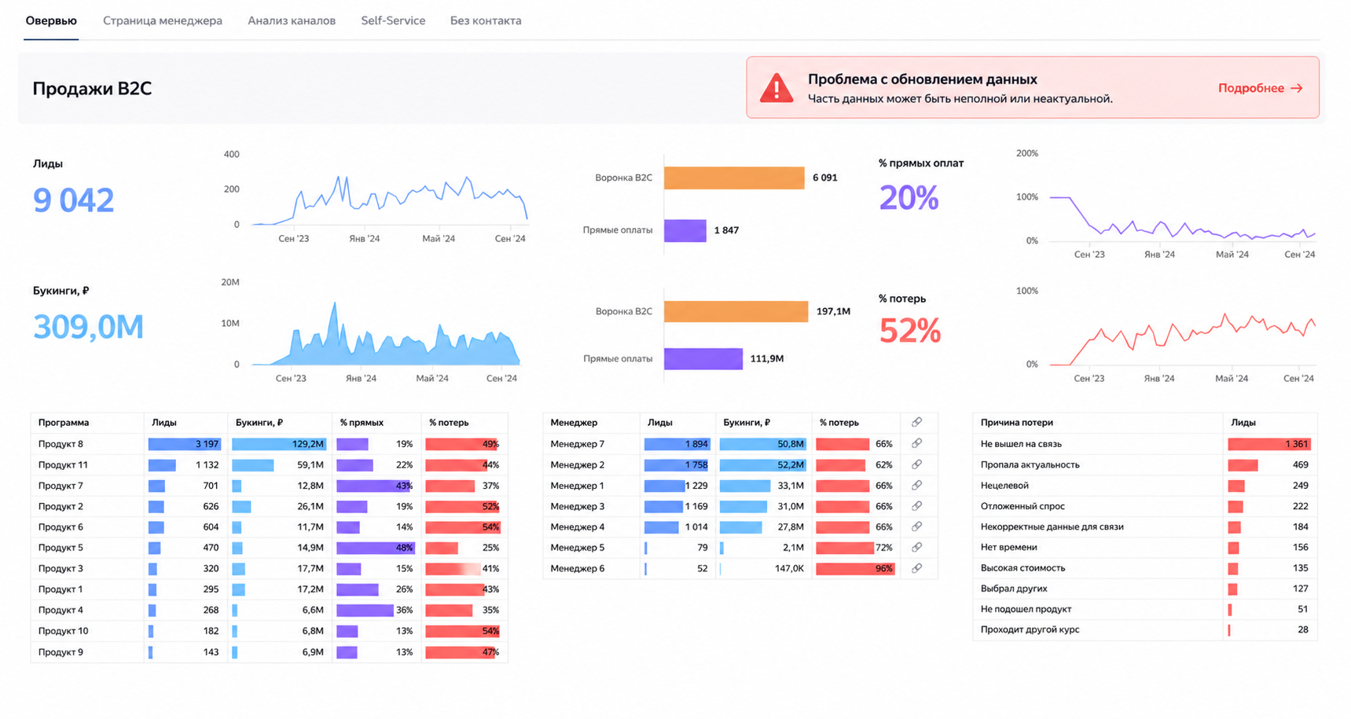
Task: Select the Продукт 3 row name
Action: click(x=61, y=569)
